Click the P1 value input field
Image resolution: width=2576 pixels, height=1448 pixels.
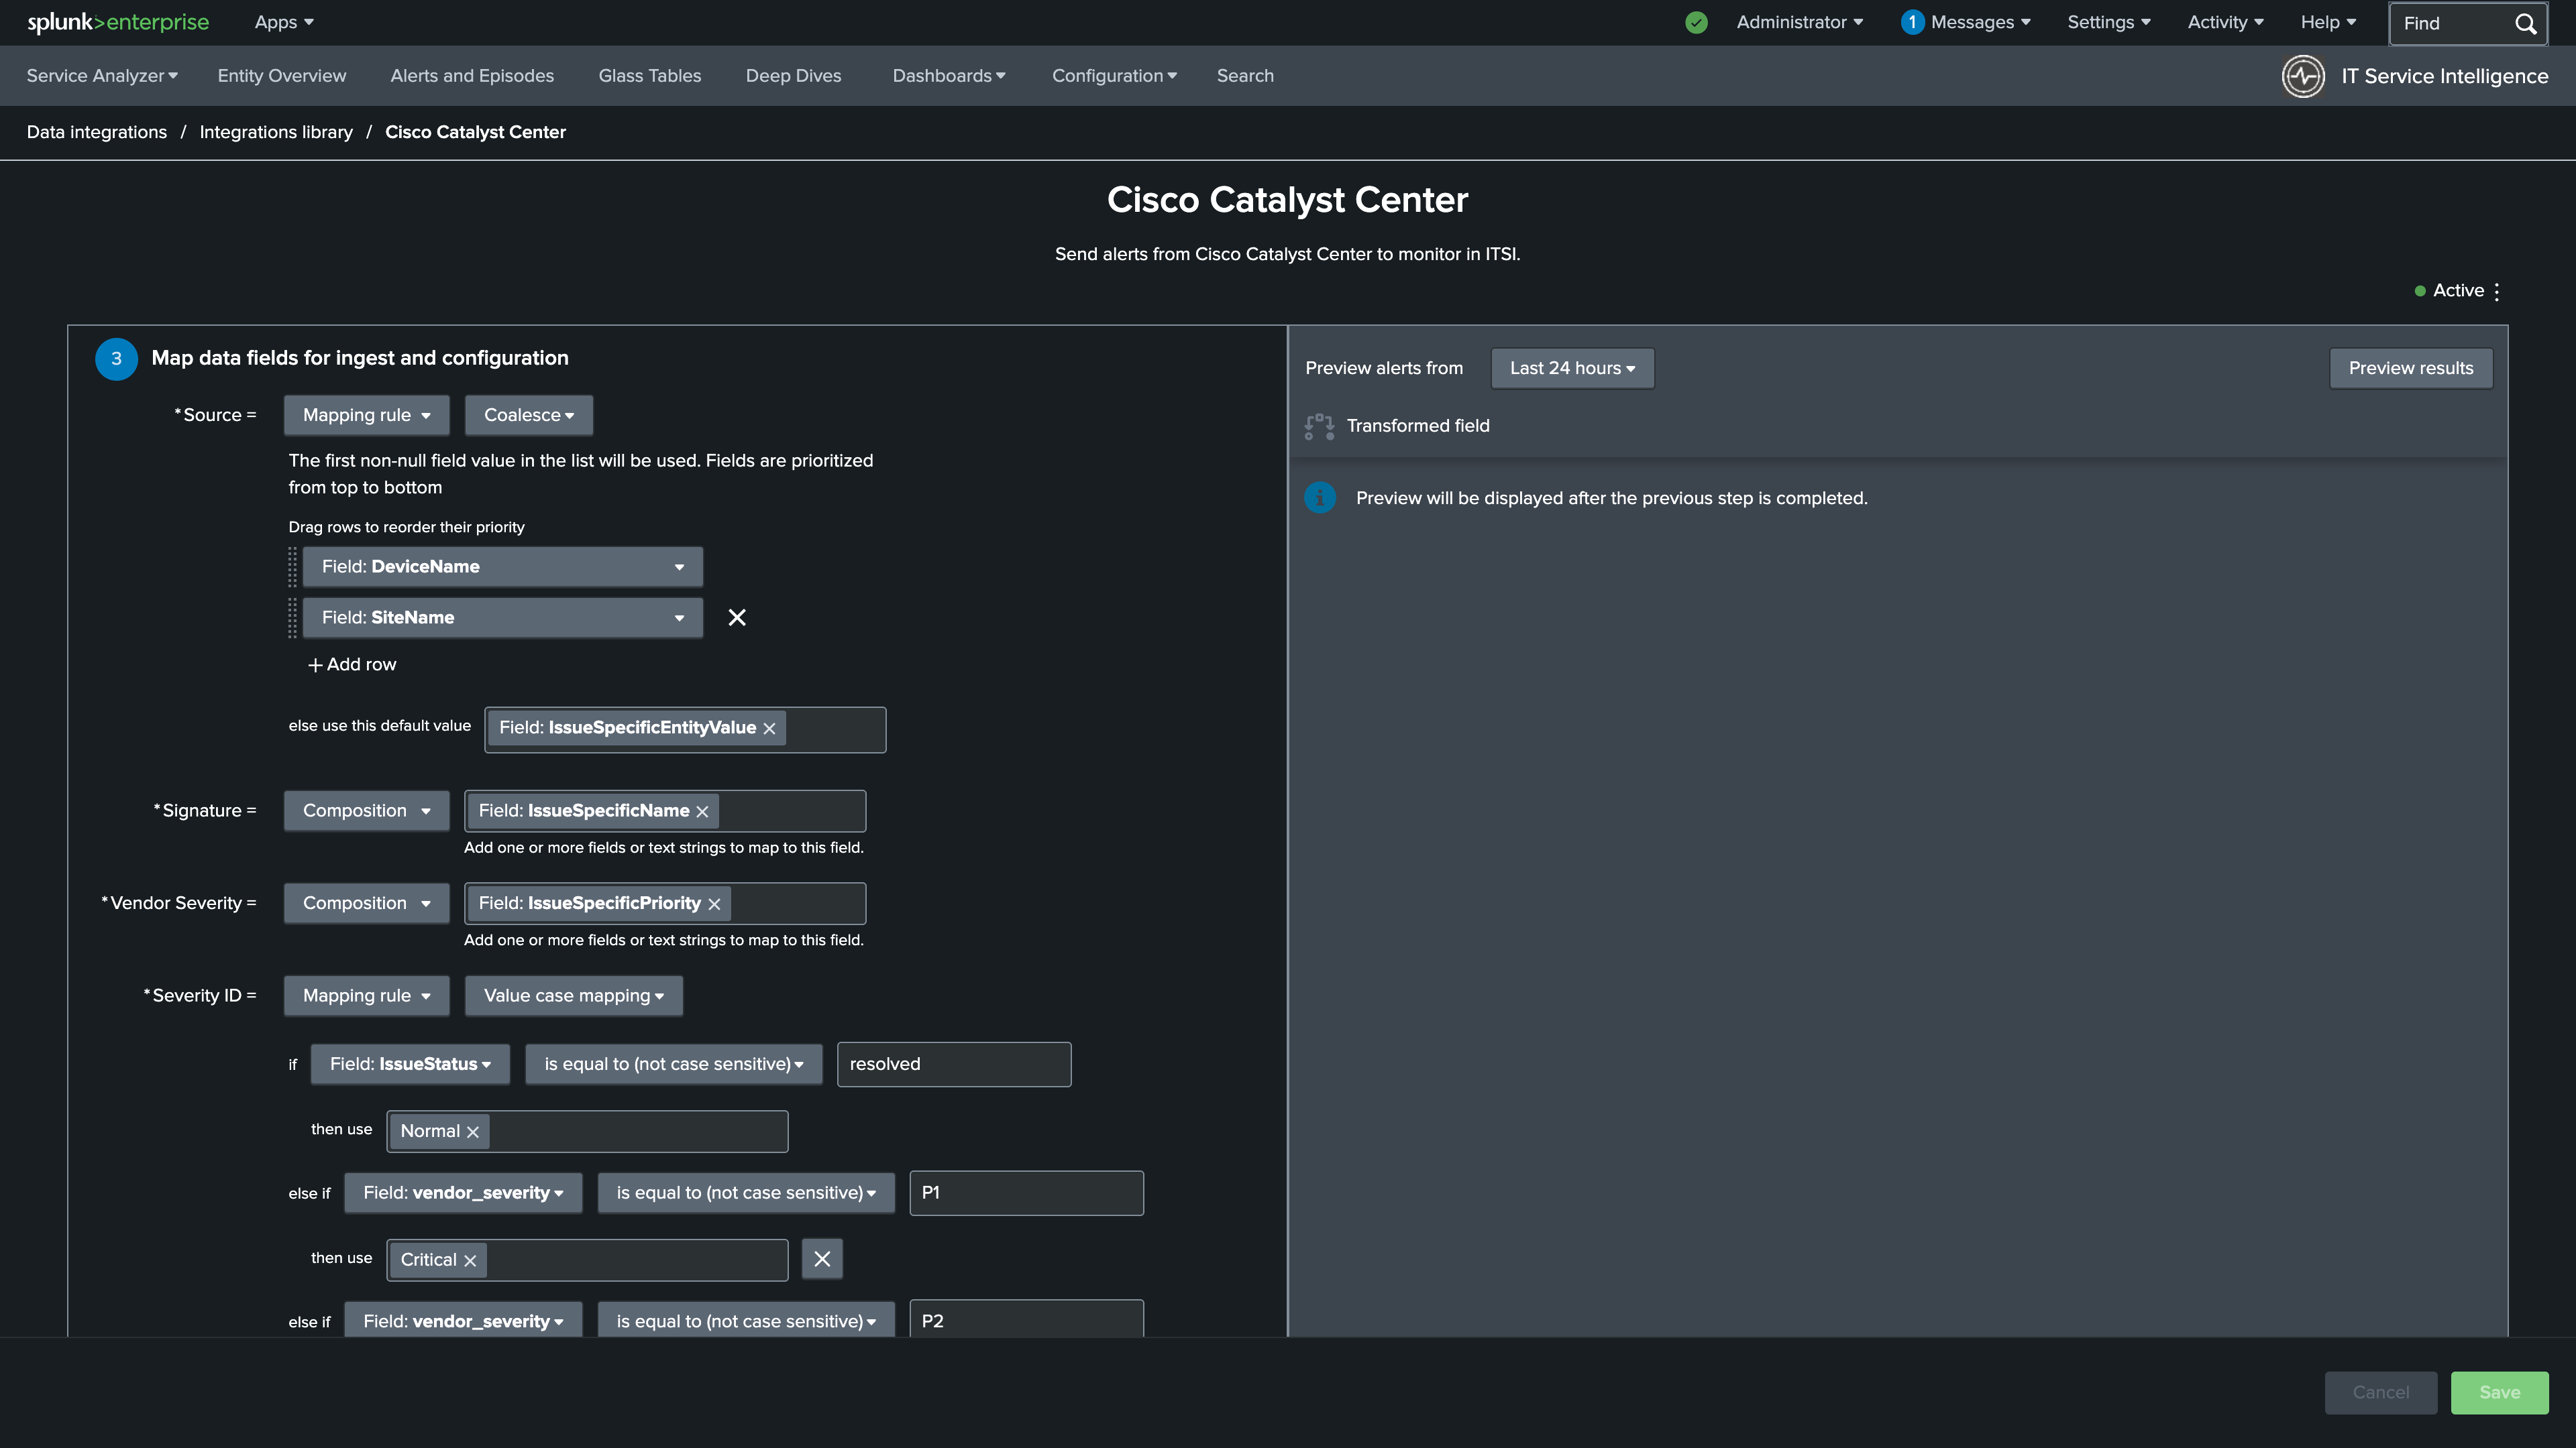click(1026, 1193)
